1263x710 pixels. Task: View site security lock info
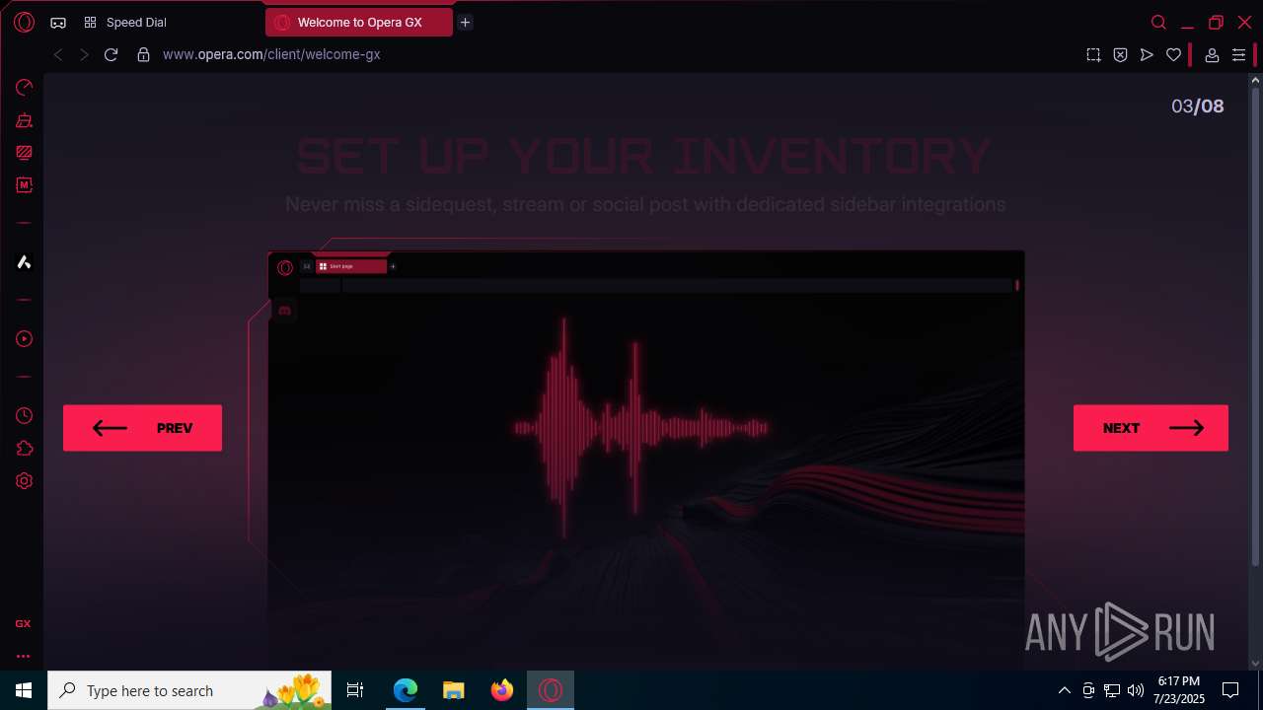pos(143,55)
